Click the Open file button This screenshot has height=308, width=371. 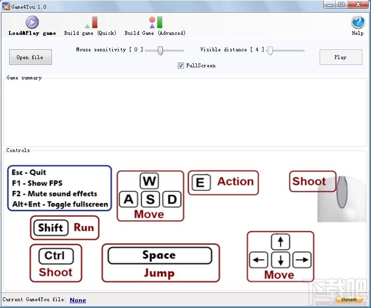coord(31,57)
